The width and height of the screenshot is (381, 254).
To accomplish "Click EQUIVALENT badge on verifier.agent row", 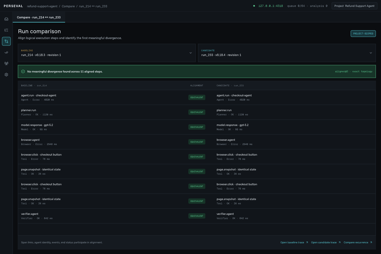I will tap(197, 216).
